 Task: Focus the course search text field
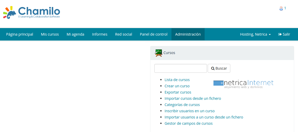tap(181, 68)
